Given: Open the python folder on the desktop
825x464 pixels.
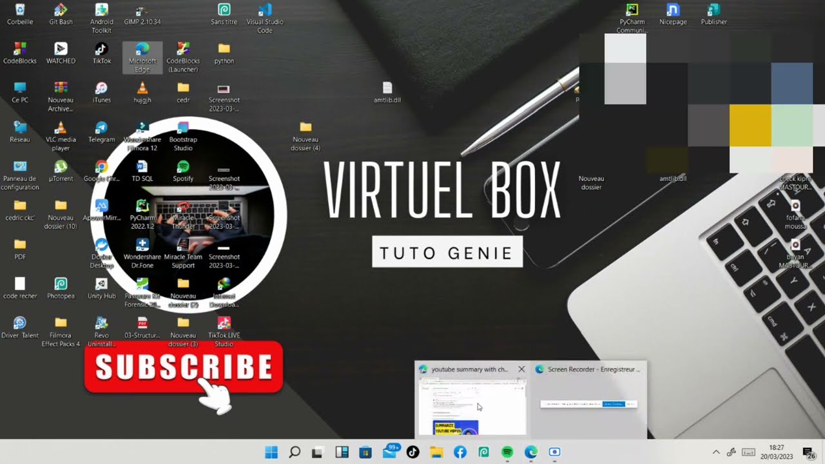Looking at the screenshot, I should click(x=224, y=53).
